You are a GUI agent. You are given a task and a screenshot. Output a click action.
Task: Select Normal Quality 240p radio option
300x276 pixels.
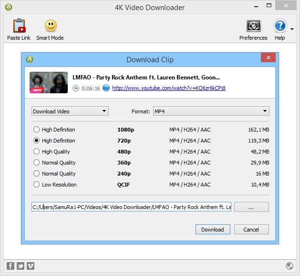[36, 174]
